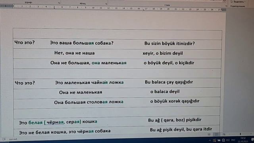The width and height of the screenshot is (254, 143).
Task: Click the РУС input language indicator
Action: pos(233,140)
